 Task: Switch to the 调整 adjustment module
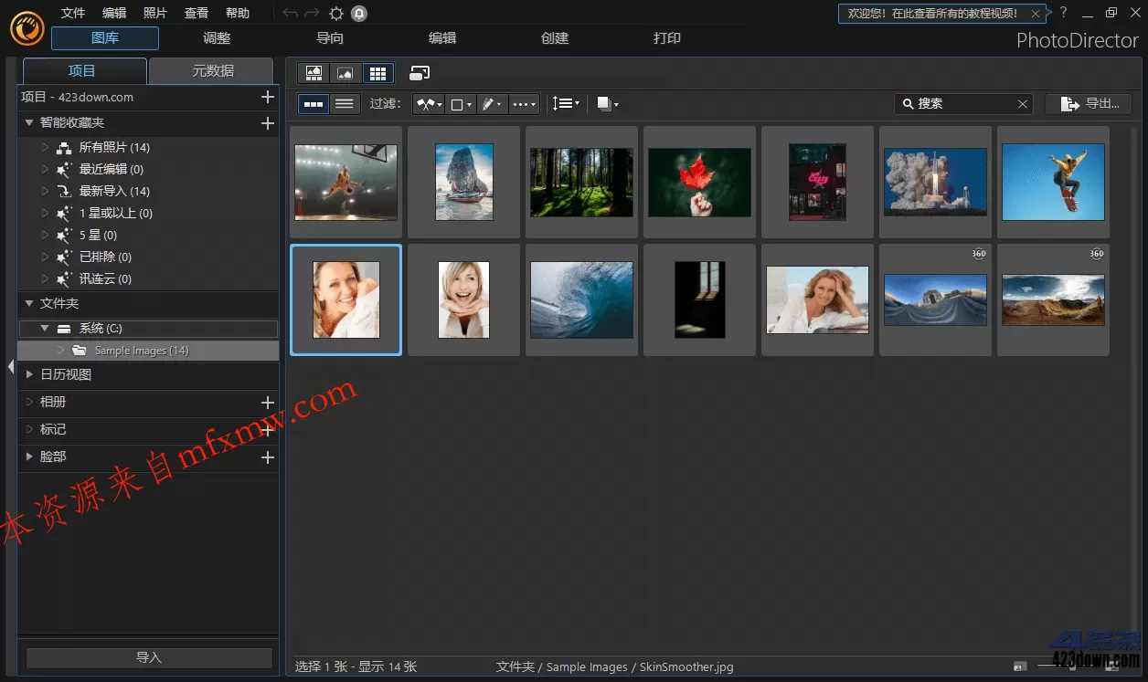[217, 38]
